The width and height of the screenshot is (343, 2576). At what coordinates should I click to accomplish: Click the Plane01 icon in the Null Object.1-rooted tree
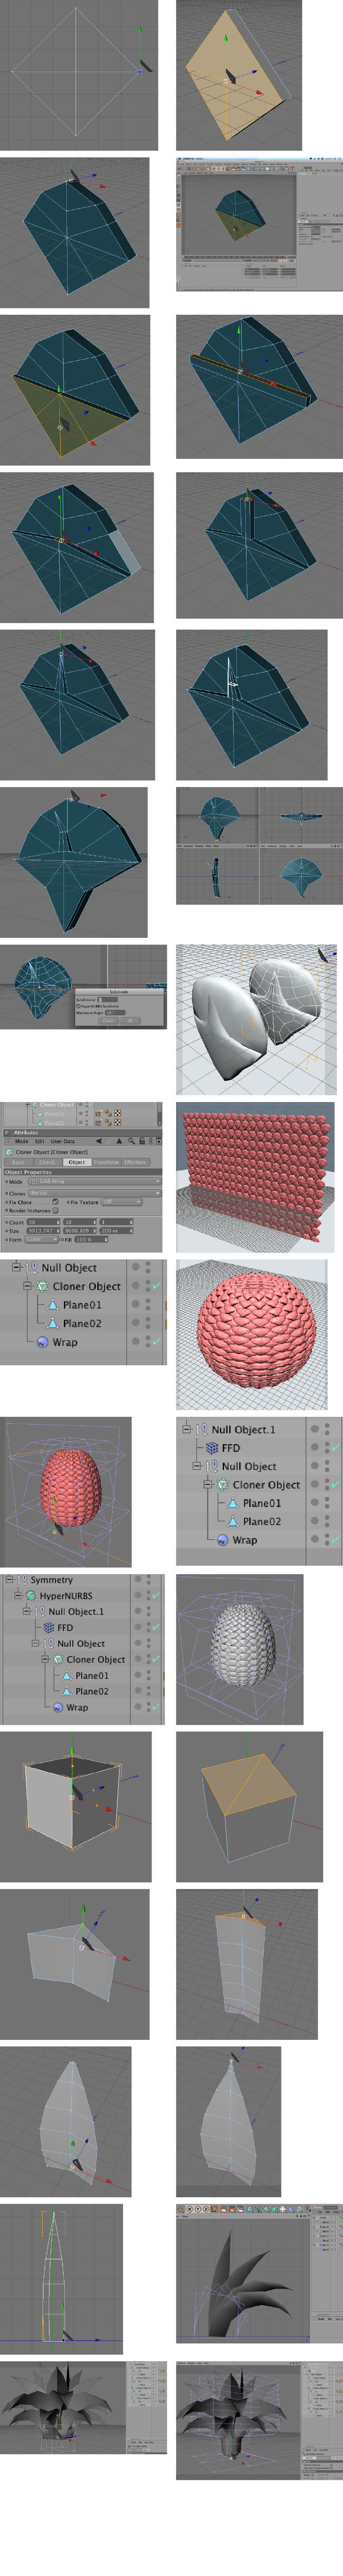[233, 1503]
